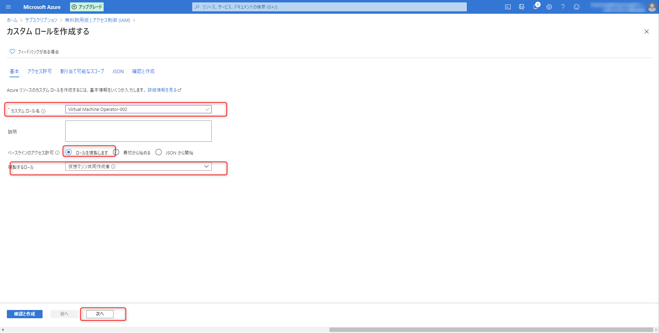Select the 最初から始める radio button
This screenshot has height=333, width=659.
coord(116,152)
